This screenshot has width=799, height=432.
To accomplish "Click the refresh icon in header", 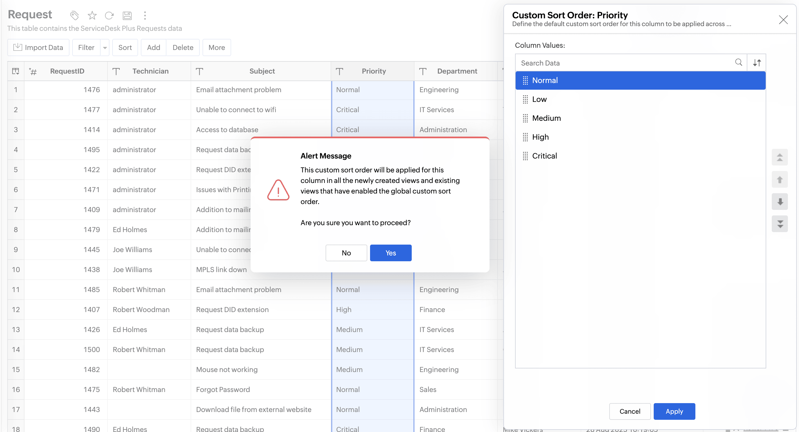I will (x=109, y=15).
